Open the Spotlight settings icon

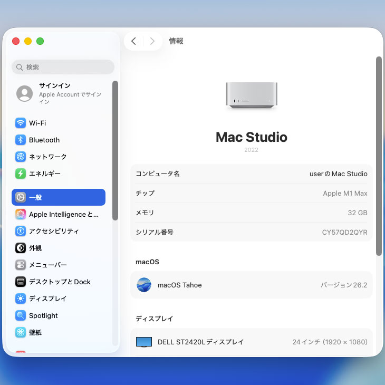pyautogui.click(x=21, y=315)
